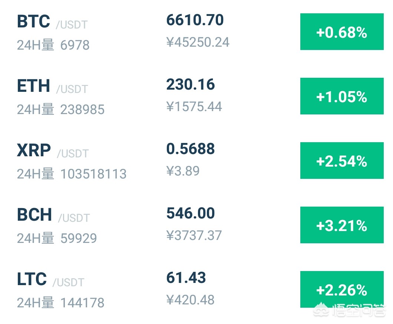The image size is (393, 324).
Task: Click BTC yuan value ¥45250.24
Action: pos(198,42)
